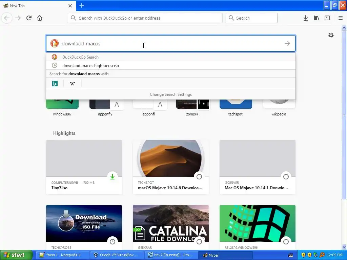Choose DuckDuckGo Search suggestion

point(171,57)
